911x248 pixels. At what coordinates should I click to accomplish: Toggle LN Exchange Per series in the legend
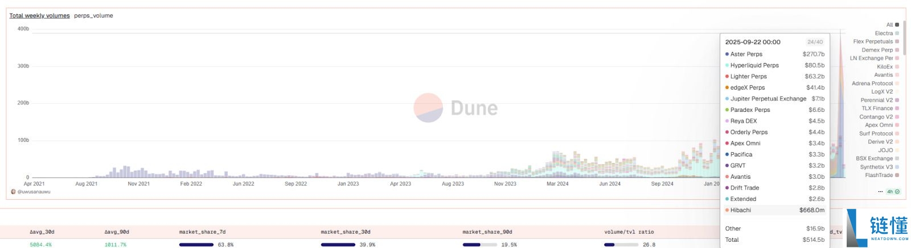(x=875, y=58)
